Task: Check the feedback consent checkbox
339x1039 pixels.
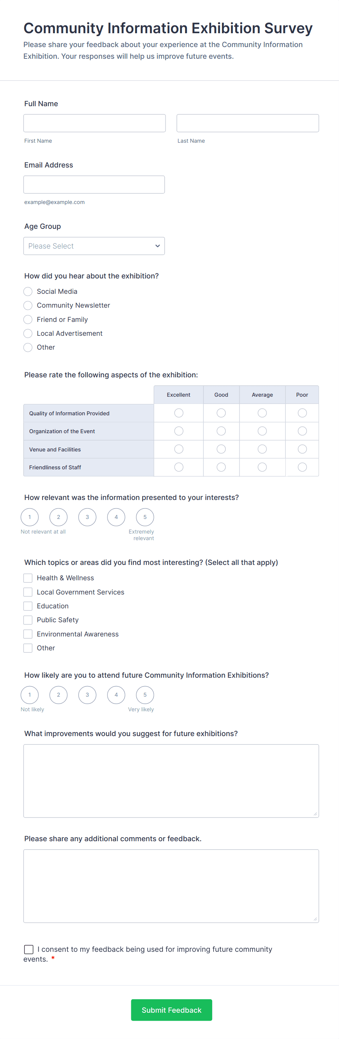Action: [x=29, y=950]
